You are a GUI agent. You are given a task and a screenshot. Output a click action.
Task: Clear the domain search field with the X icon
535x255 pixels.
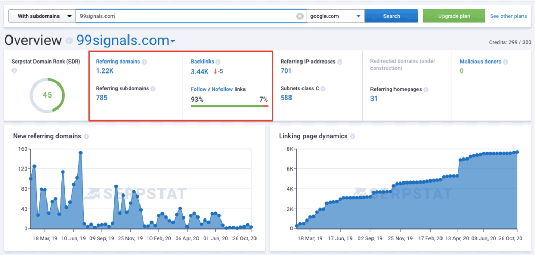(x=299, y=16)
